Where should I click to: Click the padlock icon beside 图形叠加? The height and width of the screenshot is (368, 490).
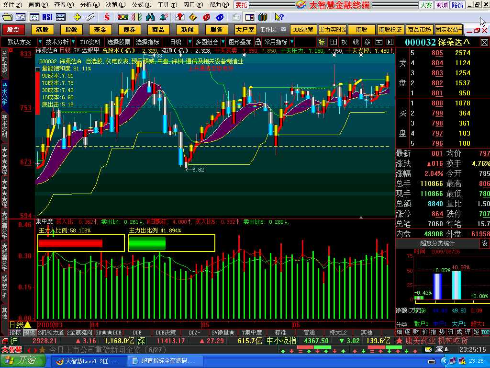click(258, 42)
